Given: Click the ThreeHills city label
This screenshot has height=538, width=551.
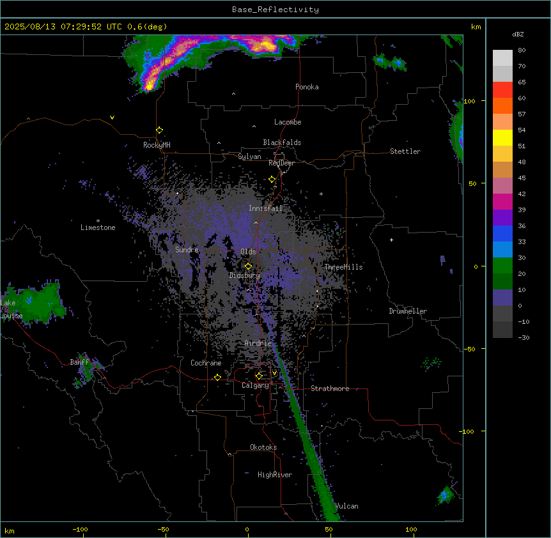Looking at the screenshot, I should pyautogui.click(x=344, y=267).
